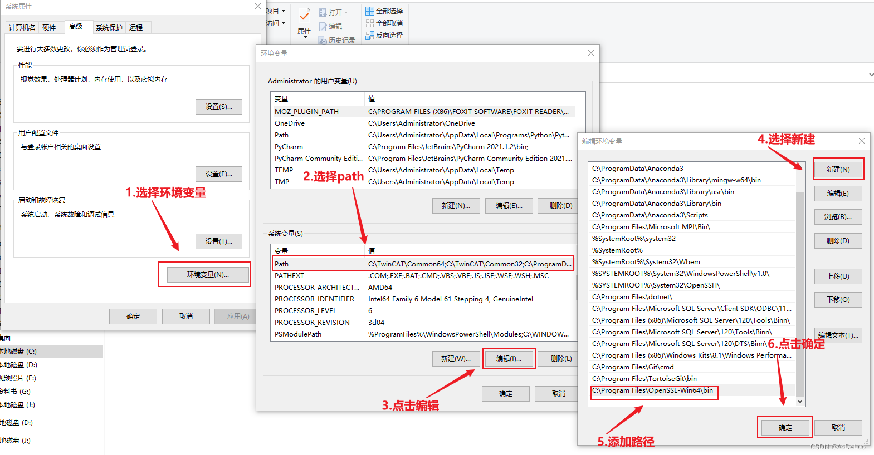Click the Open icon in Explorer ribbon

coord(323,12)
